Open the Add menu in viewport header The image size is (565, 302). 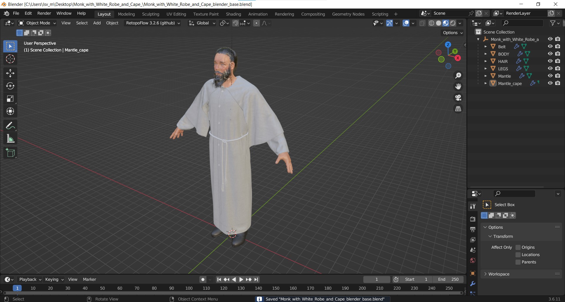pos(97,23)
